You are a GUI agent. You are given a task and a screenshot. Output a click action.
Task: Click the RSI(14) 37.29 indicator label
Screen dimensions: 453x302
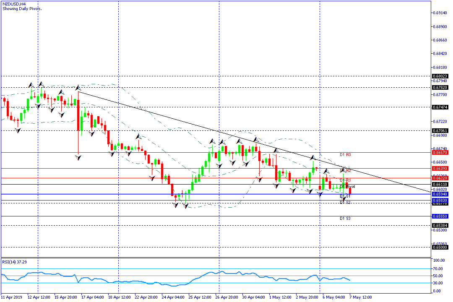[x=13, y=262]
